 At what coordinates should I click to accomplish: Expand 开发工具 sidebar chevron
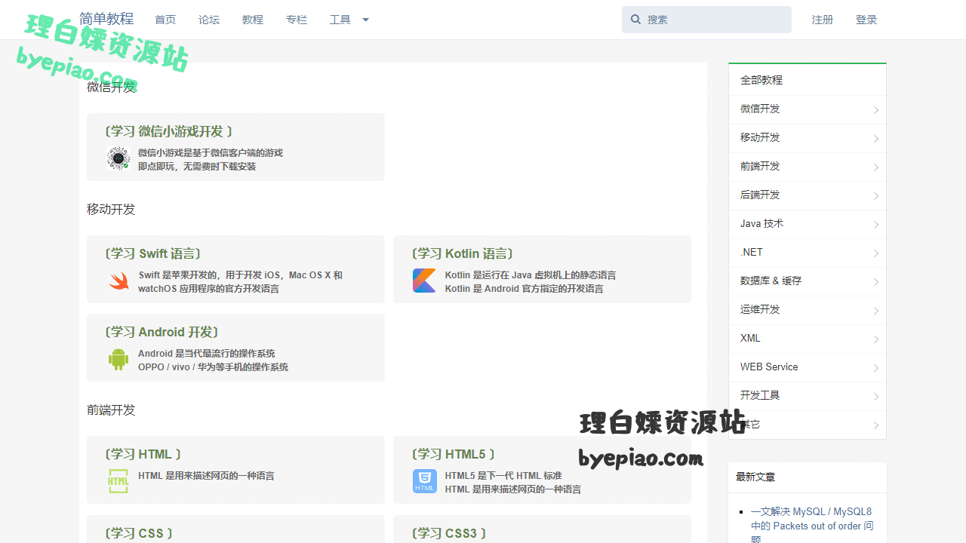[x=875, y=397]
